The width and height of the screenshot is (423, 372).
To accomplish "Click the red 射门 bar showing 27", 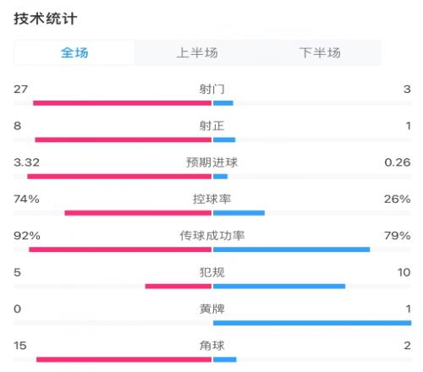I will [122, 103].
